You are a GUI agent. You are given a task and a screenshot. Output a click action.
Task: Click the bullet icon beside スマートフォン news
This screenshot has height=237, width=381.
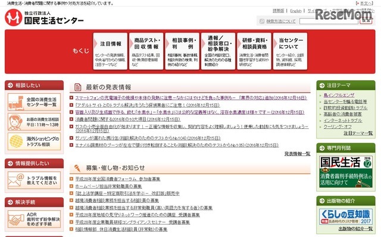pos(71,98)
